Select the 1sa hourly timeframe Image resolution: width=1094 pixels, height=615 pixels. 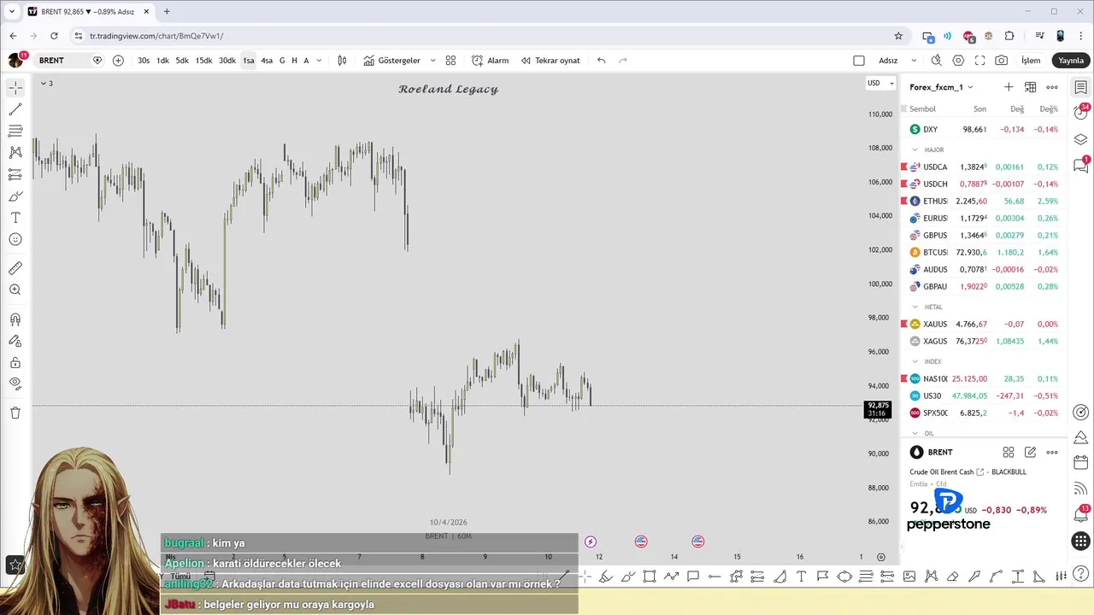point(248,61)
